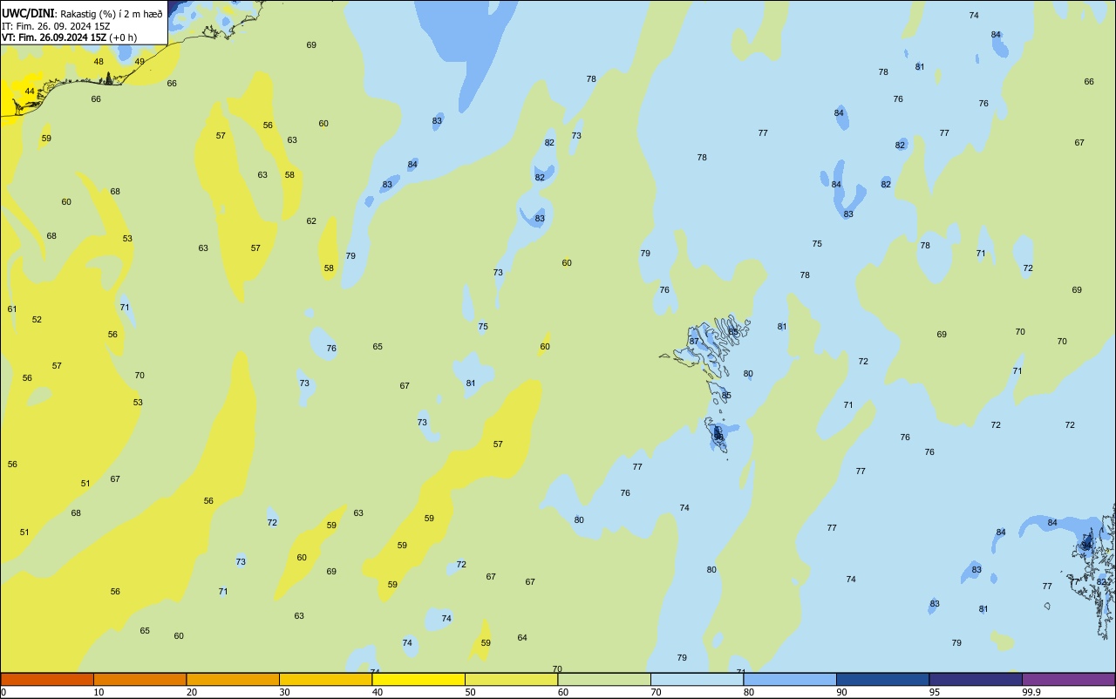1116x699 pixels.
Task: Select the navy 95–99.9 legend swatch
Action: click(x=976, y=679)
